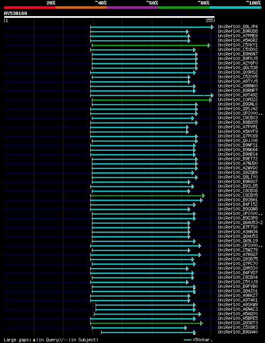Select the UniRef100_B4FI52 label

[x=238, y=205]
